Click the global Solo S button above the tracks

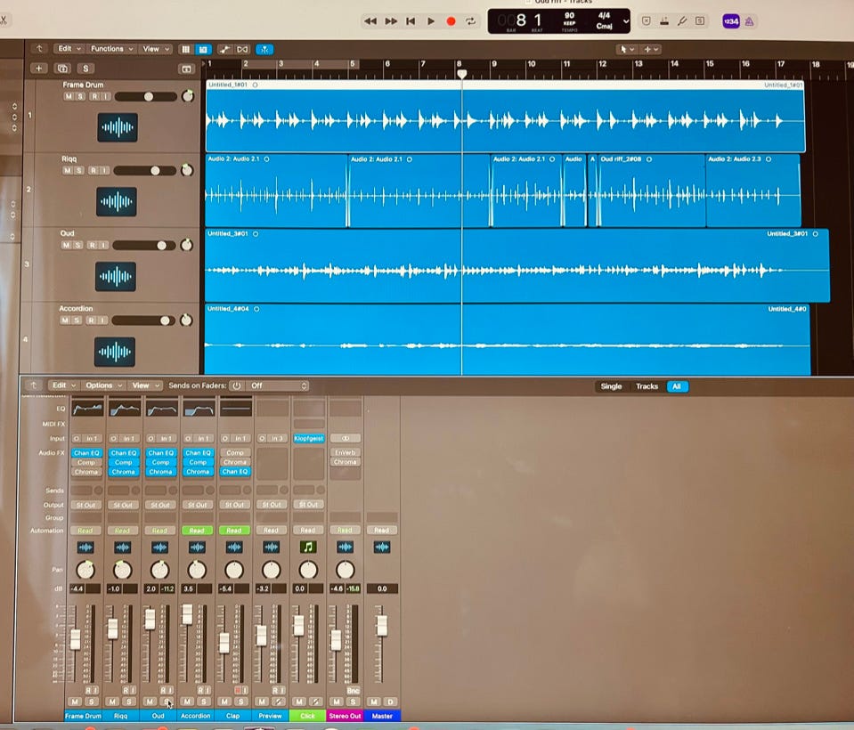pyautogui.click(x=85, y=69)
